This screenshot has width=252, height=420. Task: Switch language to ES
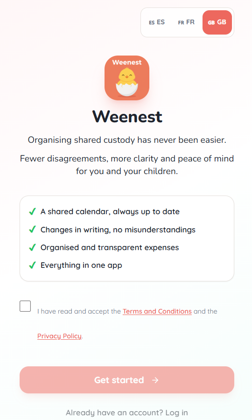157,22
